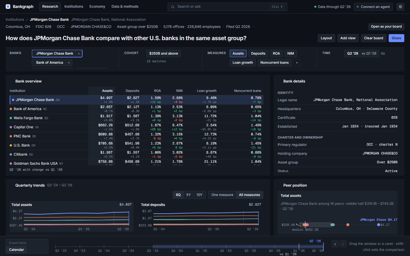Sort table by Noncurrent loans column
This screenshot has height=256, width=410.
(247, 91)
